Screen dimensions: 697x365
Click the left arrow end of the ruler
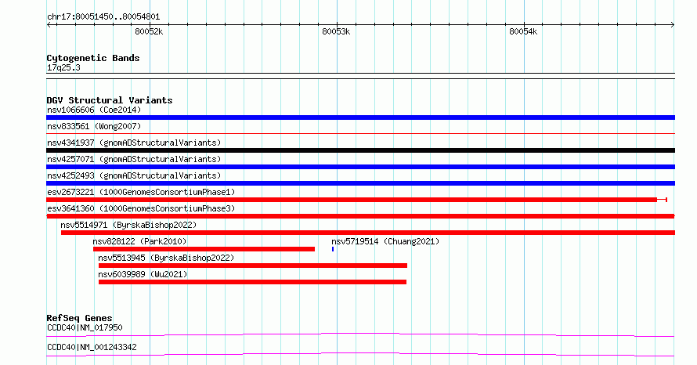point(49,25)
